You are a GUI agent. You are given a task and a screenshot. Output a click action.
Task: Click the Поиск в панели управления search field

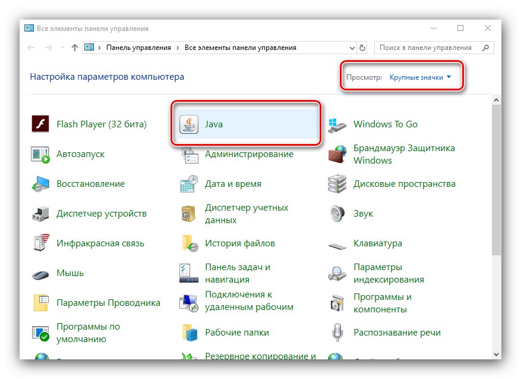point(434,48)
